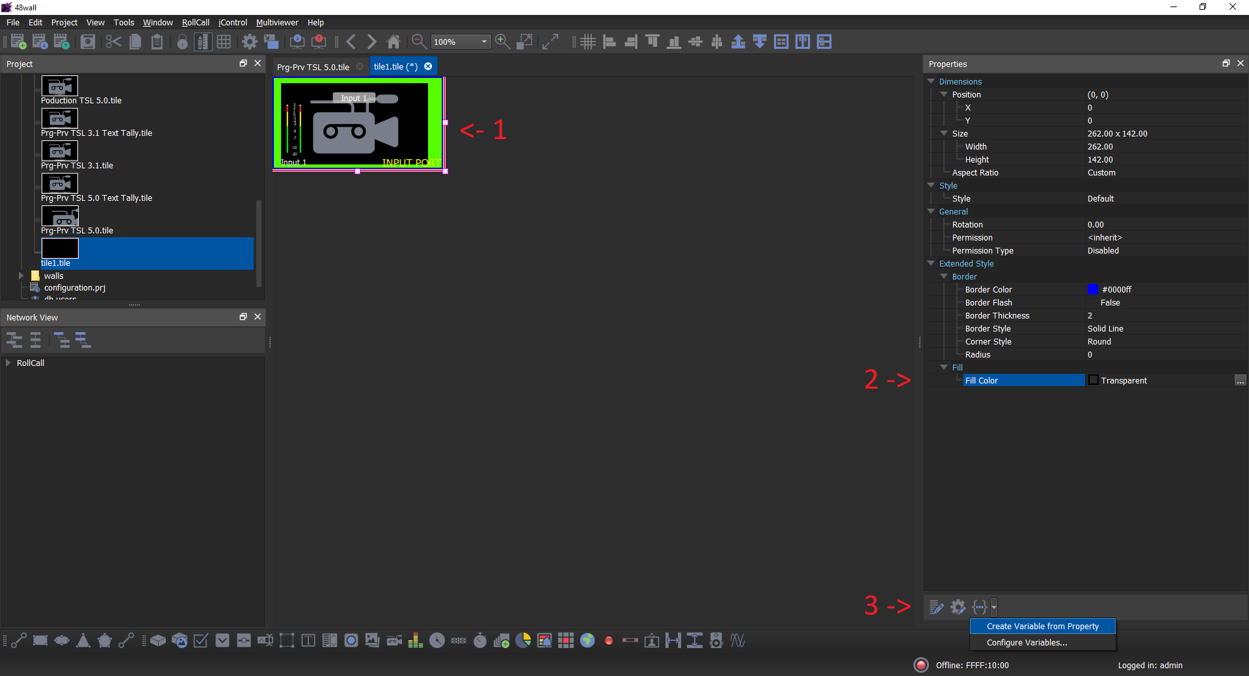Open the RollCall menu
The height and width of the screenshot is (676, 1249).
pos(196,22)
